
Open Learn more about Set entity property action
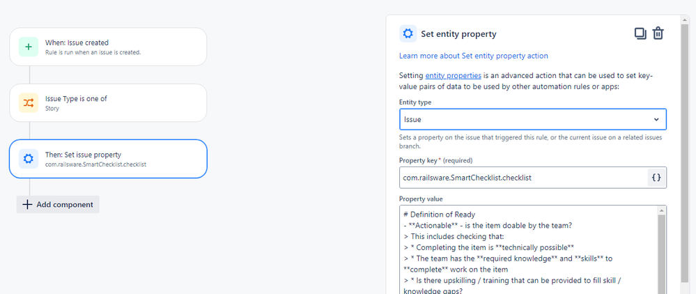pyautogui.click(x=474, y=56)
